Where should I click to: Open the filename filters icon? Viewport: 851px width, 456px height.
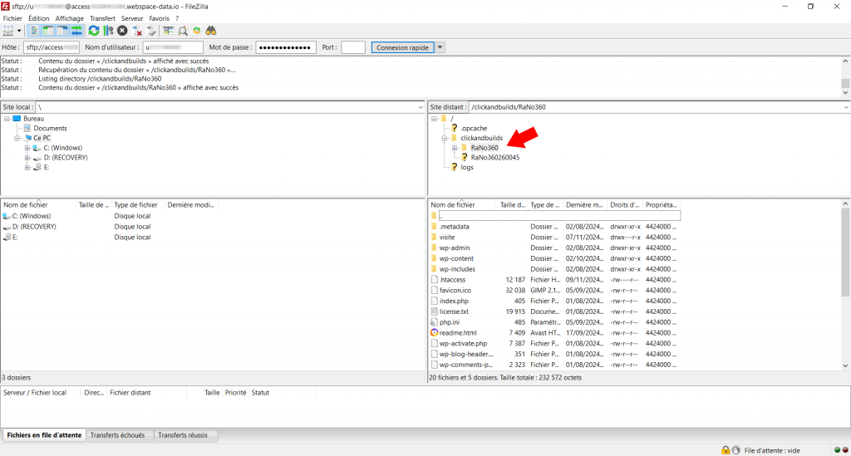point(168,31)
